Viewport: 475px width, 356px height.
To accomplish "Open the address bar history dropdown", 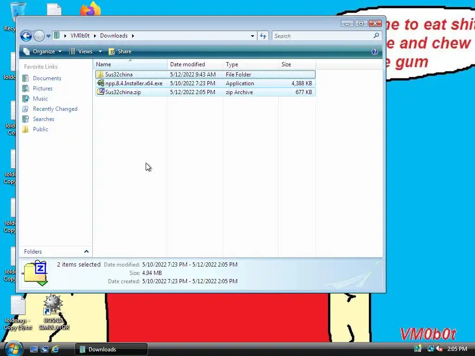I will point(252,36).
